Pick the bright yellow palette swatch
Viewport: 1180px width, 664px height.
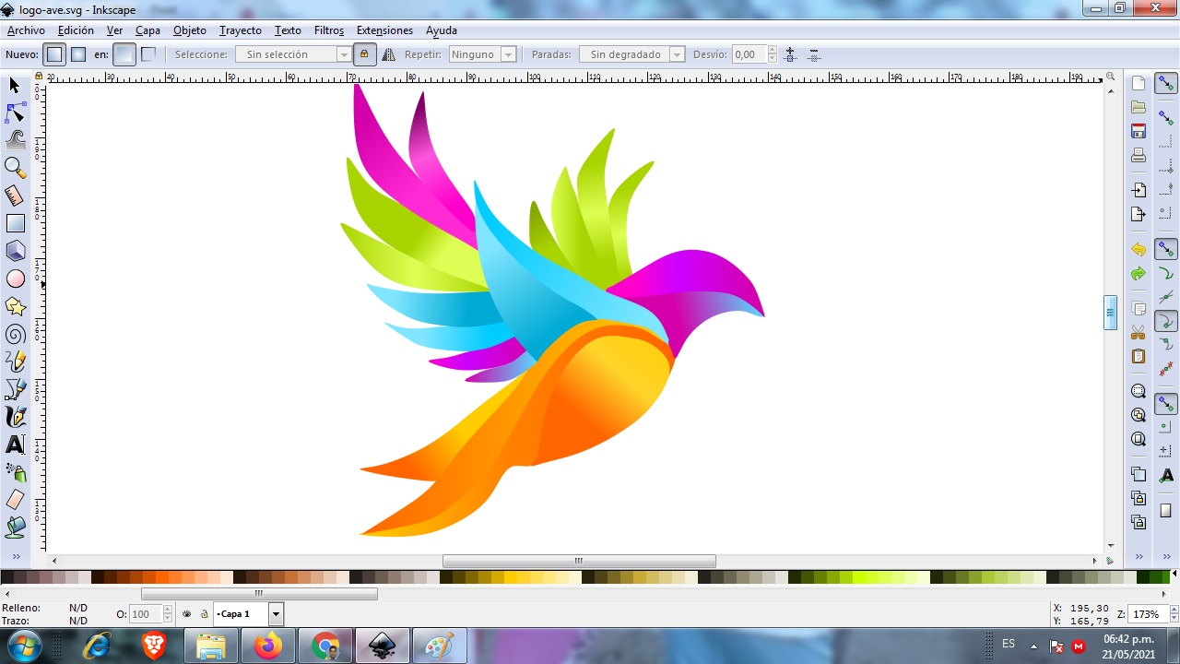(511, 577)
